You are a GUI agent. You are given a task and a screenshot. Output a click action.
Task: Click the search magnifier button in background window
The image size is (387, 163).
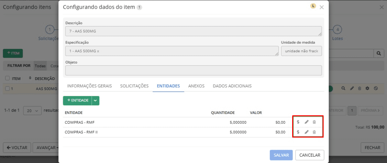(379, 53)
